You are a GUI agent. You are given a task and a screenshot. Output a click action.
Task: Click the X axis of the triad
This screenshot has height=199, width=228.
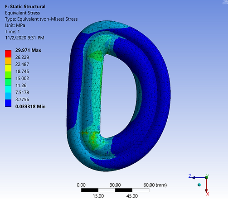pyautogui.click(x=207, y=187)
